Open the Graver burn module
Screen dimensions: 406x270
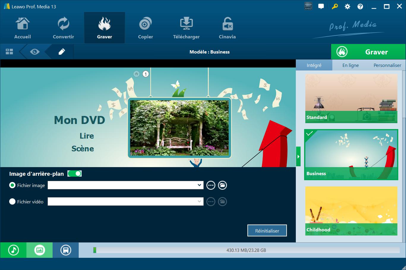105,28
